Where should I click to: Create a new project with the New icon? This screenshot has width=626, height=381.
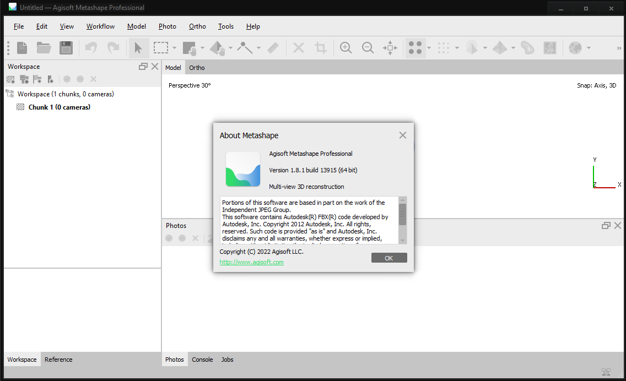[22, 48]
